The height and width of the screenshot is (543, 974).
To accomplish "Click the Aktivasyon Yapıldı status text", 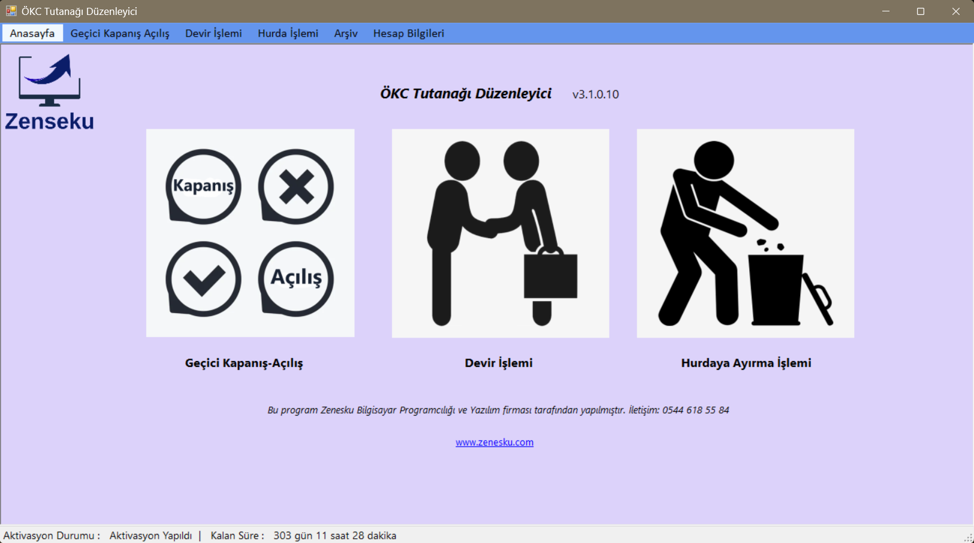I will (150, 536).
